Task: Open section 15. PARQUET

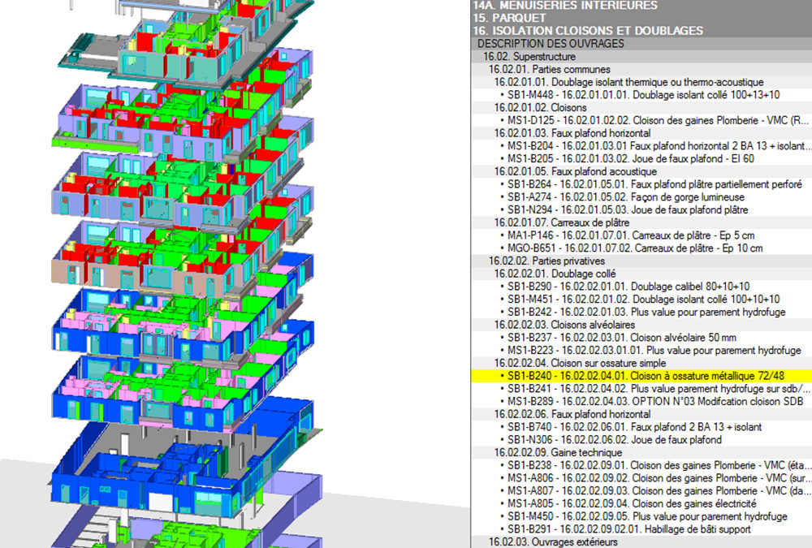Action: 641,18
